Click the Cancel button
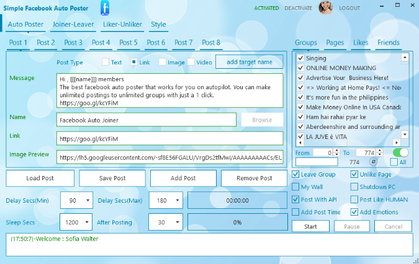This screenshot has height=264, width=419. point(393,226)
